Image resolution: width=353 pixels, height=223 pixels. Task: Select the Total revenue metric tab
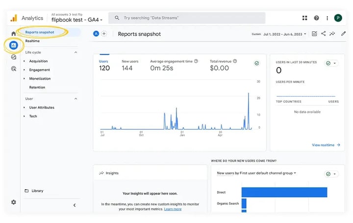pyautogui.click(x=223, y=66)
